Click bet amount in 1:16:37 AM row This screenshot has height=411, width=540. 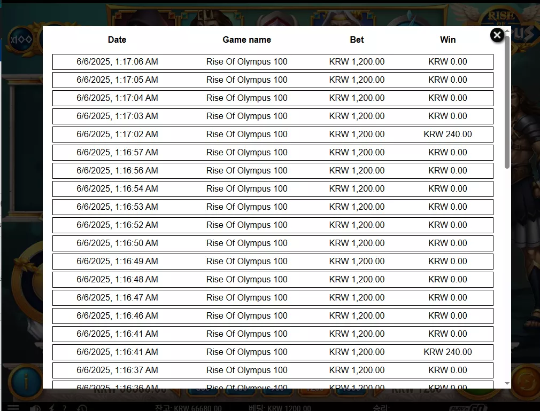357,370
